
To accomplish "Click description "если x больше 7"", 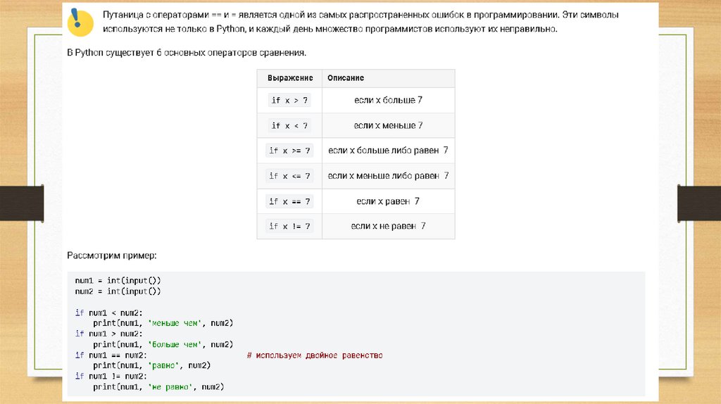I will click(x=388, y=101).
